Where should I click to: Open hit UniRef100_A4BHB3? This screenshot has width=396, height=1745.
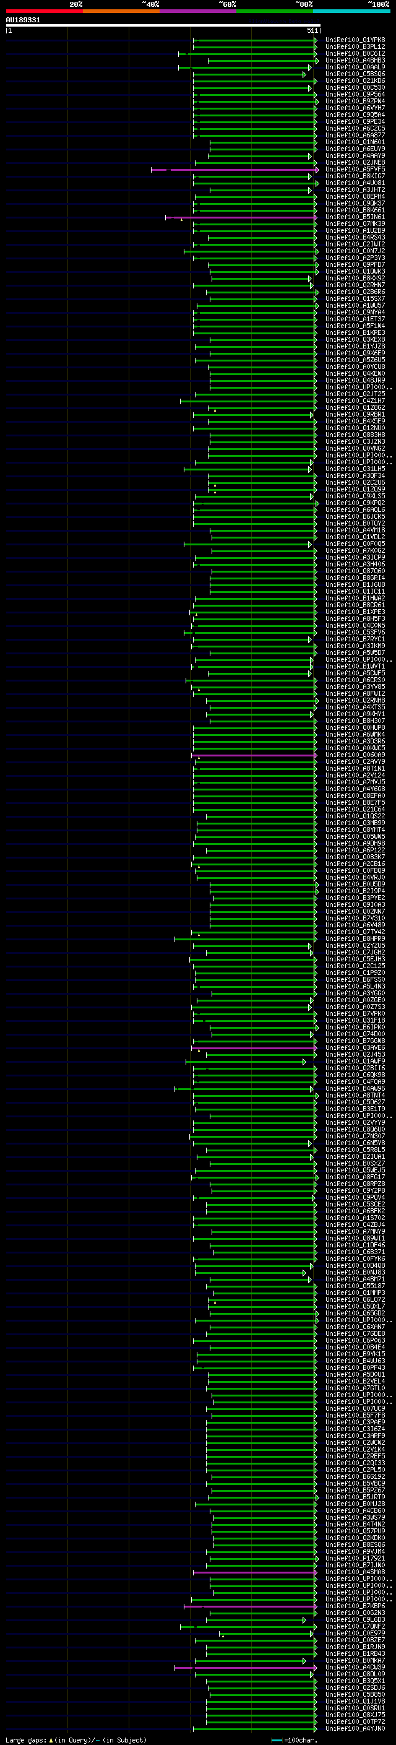point(355,60)
